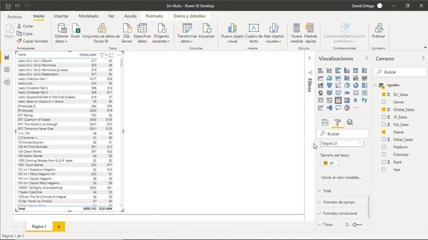Open the Segoe UI font dropdown
Viewport: 428px width, 240px height.
point(342,143)
